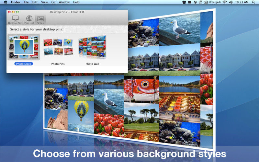The width and height of the screenshot is (259, 162).
Task: Open the Finder menu
Action: pyautogui.click(x=16, y=2)
